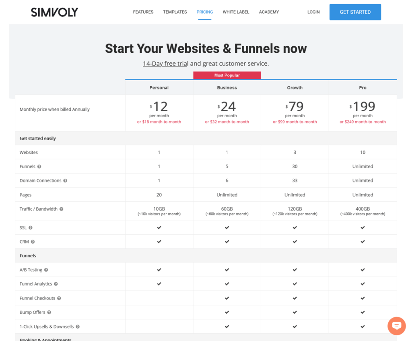
Task: Show help tooltip for Domain Connections
Action: click(65, 181)
